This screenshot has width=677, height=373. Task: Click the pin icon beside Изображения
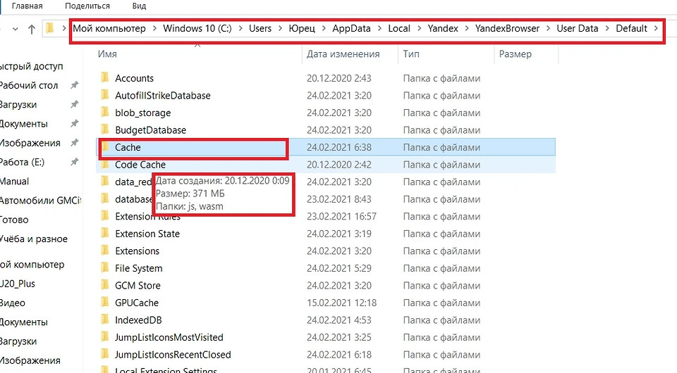(74, 143)
